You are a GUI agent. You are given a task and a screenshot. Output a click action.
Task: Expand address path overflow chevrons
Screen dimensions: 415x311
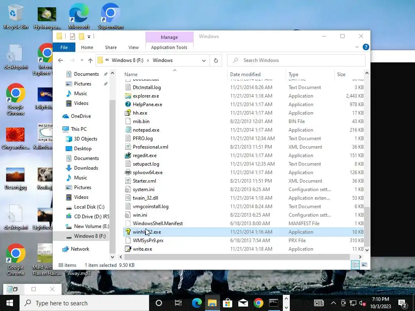click(107, 60)
